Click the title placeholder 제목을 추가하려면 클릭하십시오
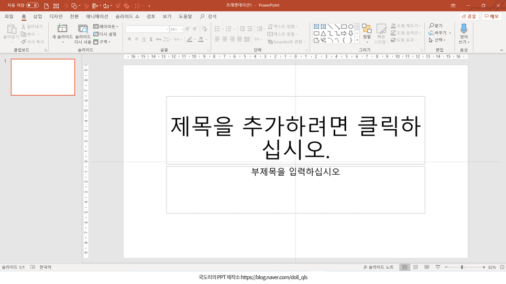 pos(295,130)
